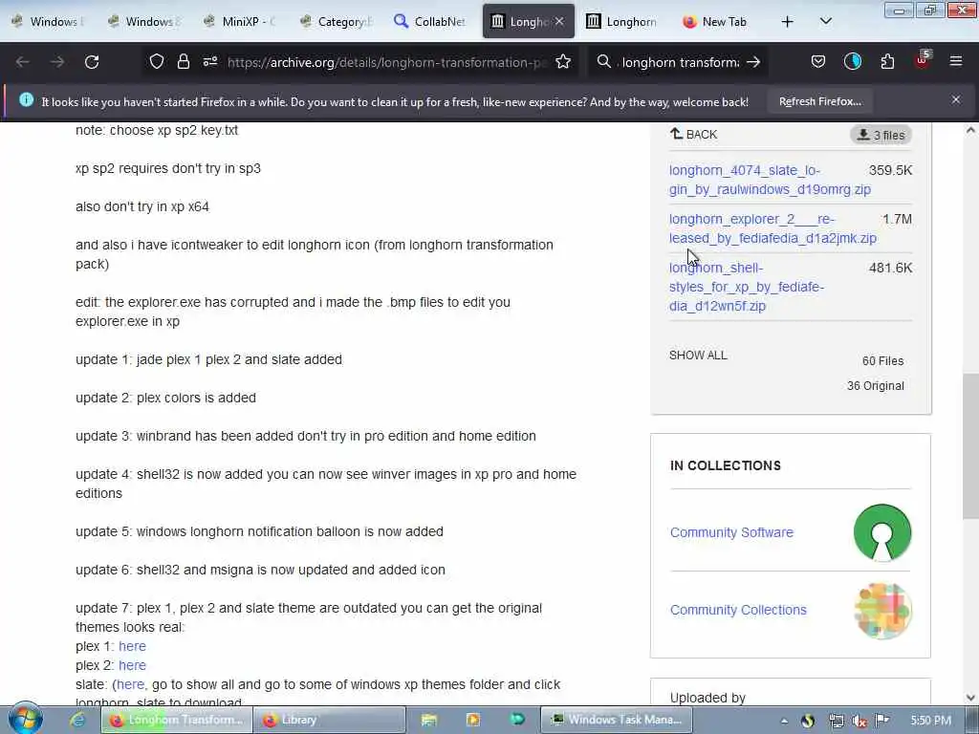Click the 5:50 PM taskbar clock
The height and width of the screenshot is (734, 979).
point(930,721)
